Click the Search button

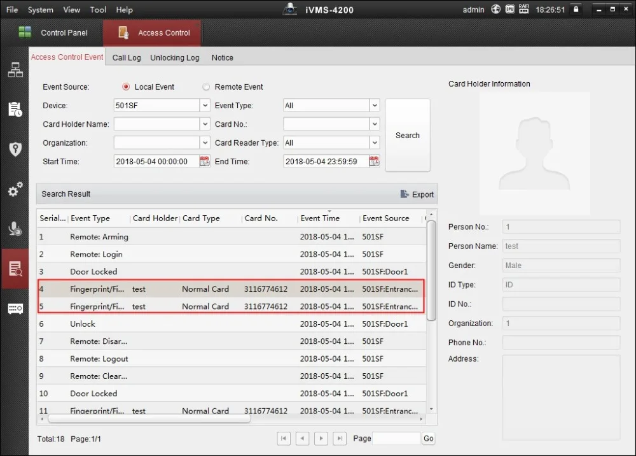point(408,135)
